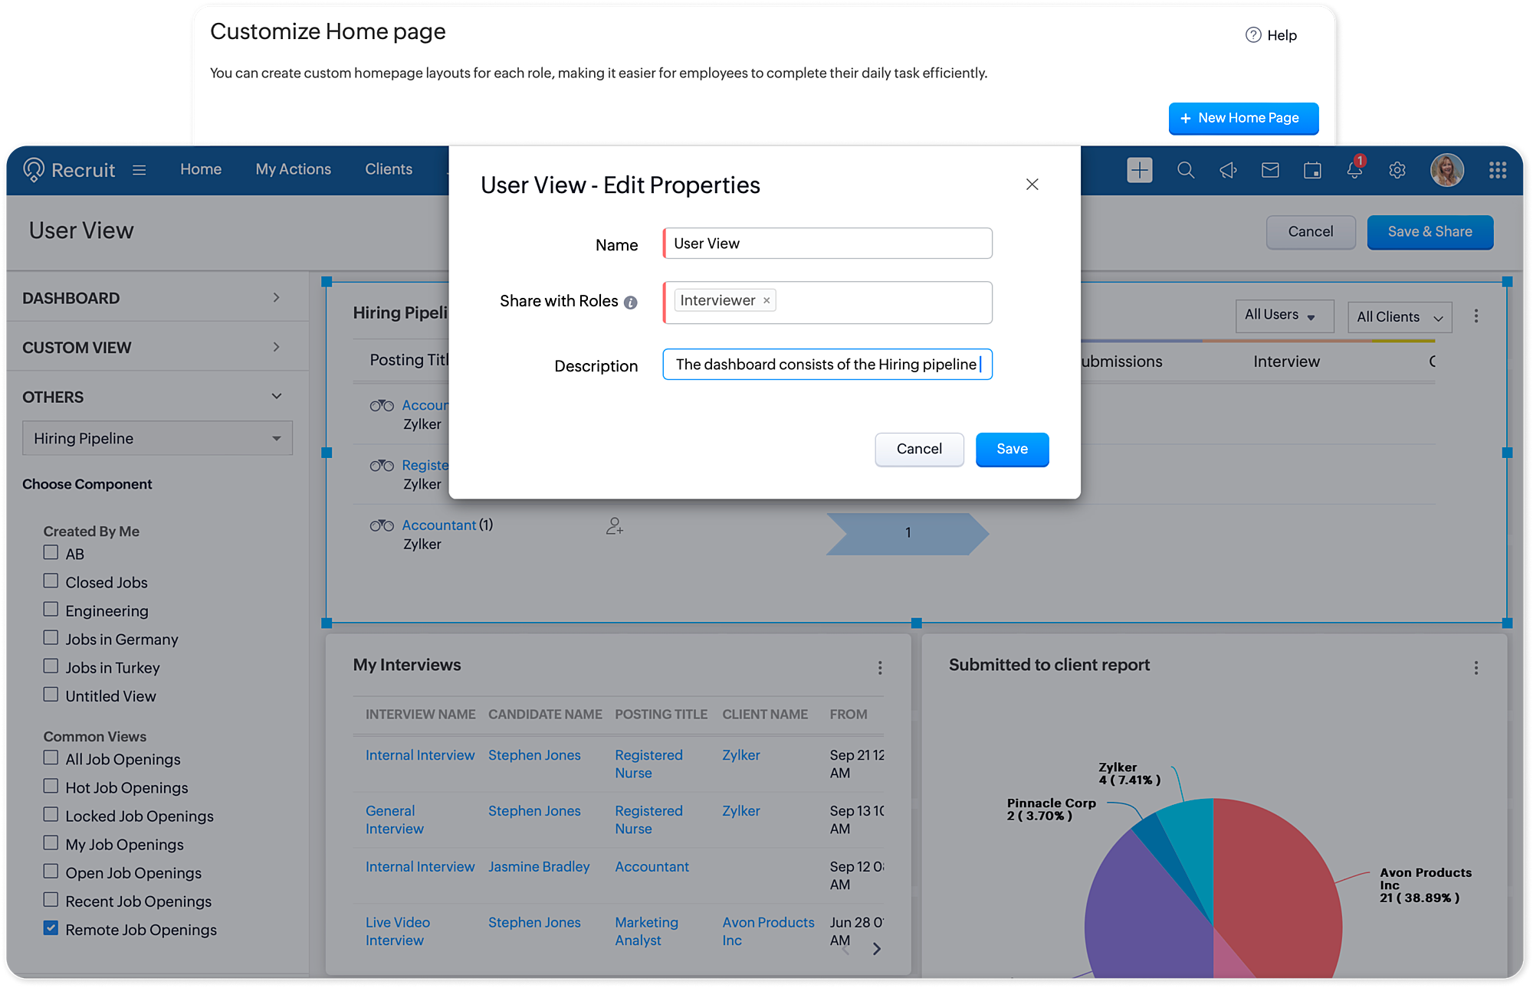Click the notification bell icon
The width and height of the screenshot is (1533, 988).
[1354, 170]
